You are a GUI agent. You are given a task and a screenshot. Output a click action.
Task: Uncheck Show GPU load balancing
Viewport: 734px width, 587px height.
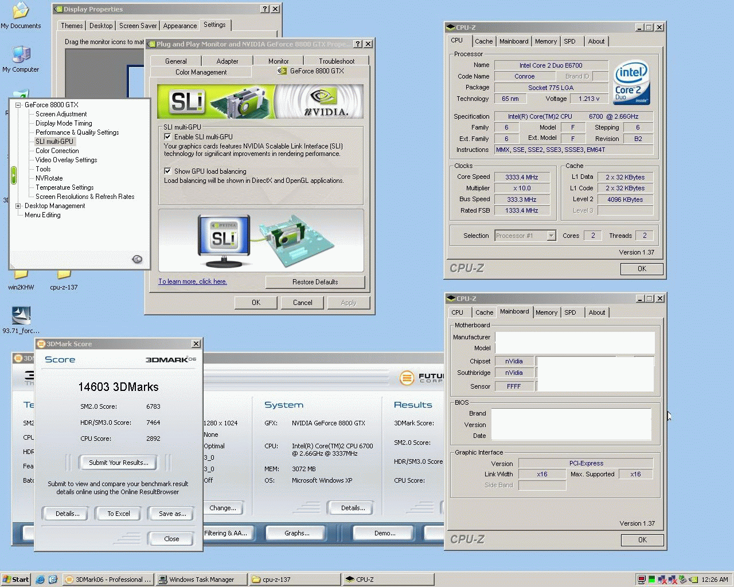pos(167,171)
